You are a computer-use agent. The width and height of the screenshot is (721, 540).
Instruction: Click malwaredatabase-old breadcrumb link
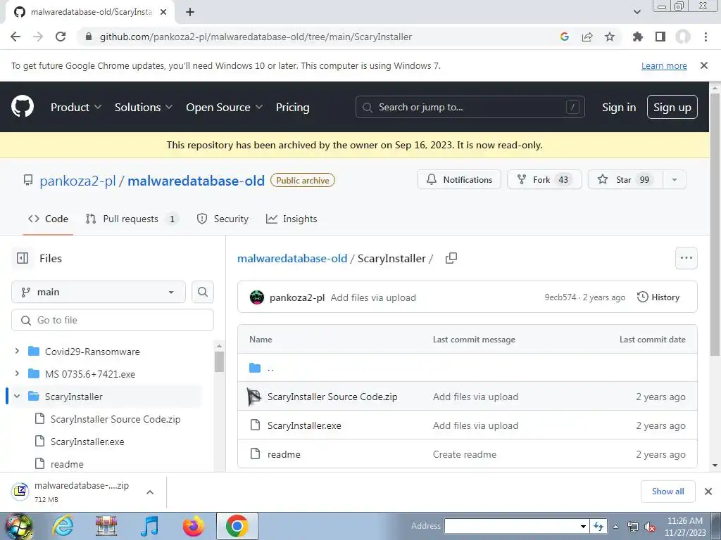pos(292,258)
